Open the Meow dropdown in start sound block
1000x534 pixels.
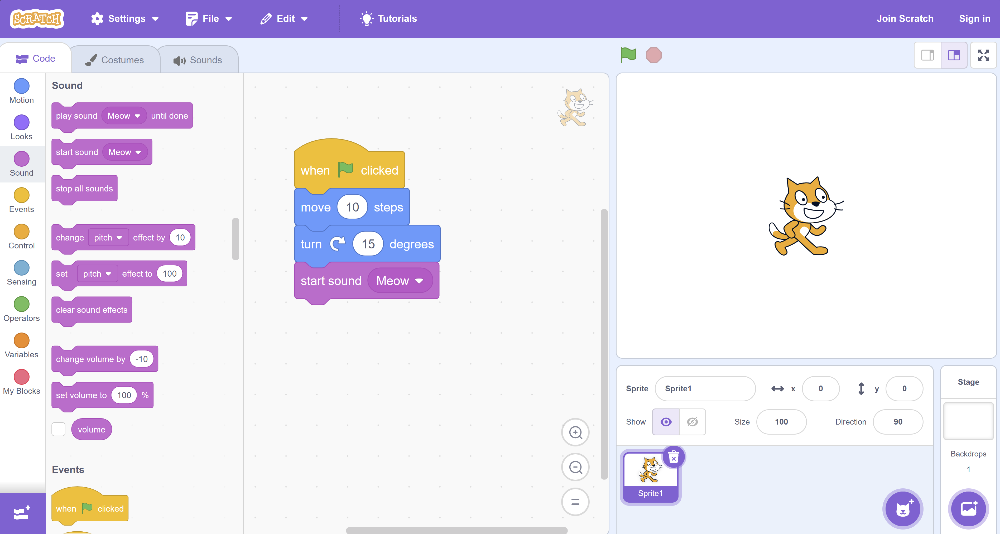point(400,281)
